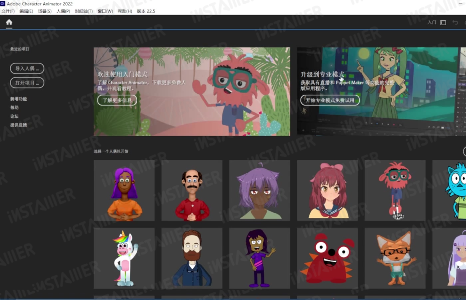
Task: Click the workspace layout icon beside 入门
Action: pyautogui.click(x=443, y=22)
